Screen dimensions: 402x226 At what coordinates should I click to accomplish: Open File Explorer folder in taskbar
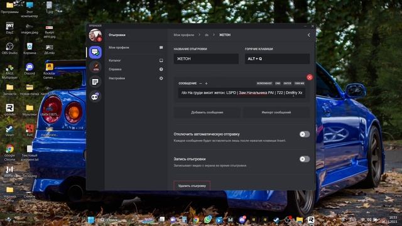pyautogui.click(x=299, y=220)
